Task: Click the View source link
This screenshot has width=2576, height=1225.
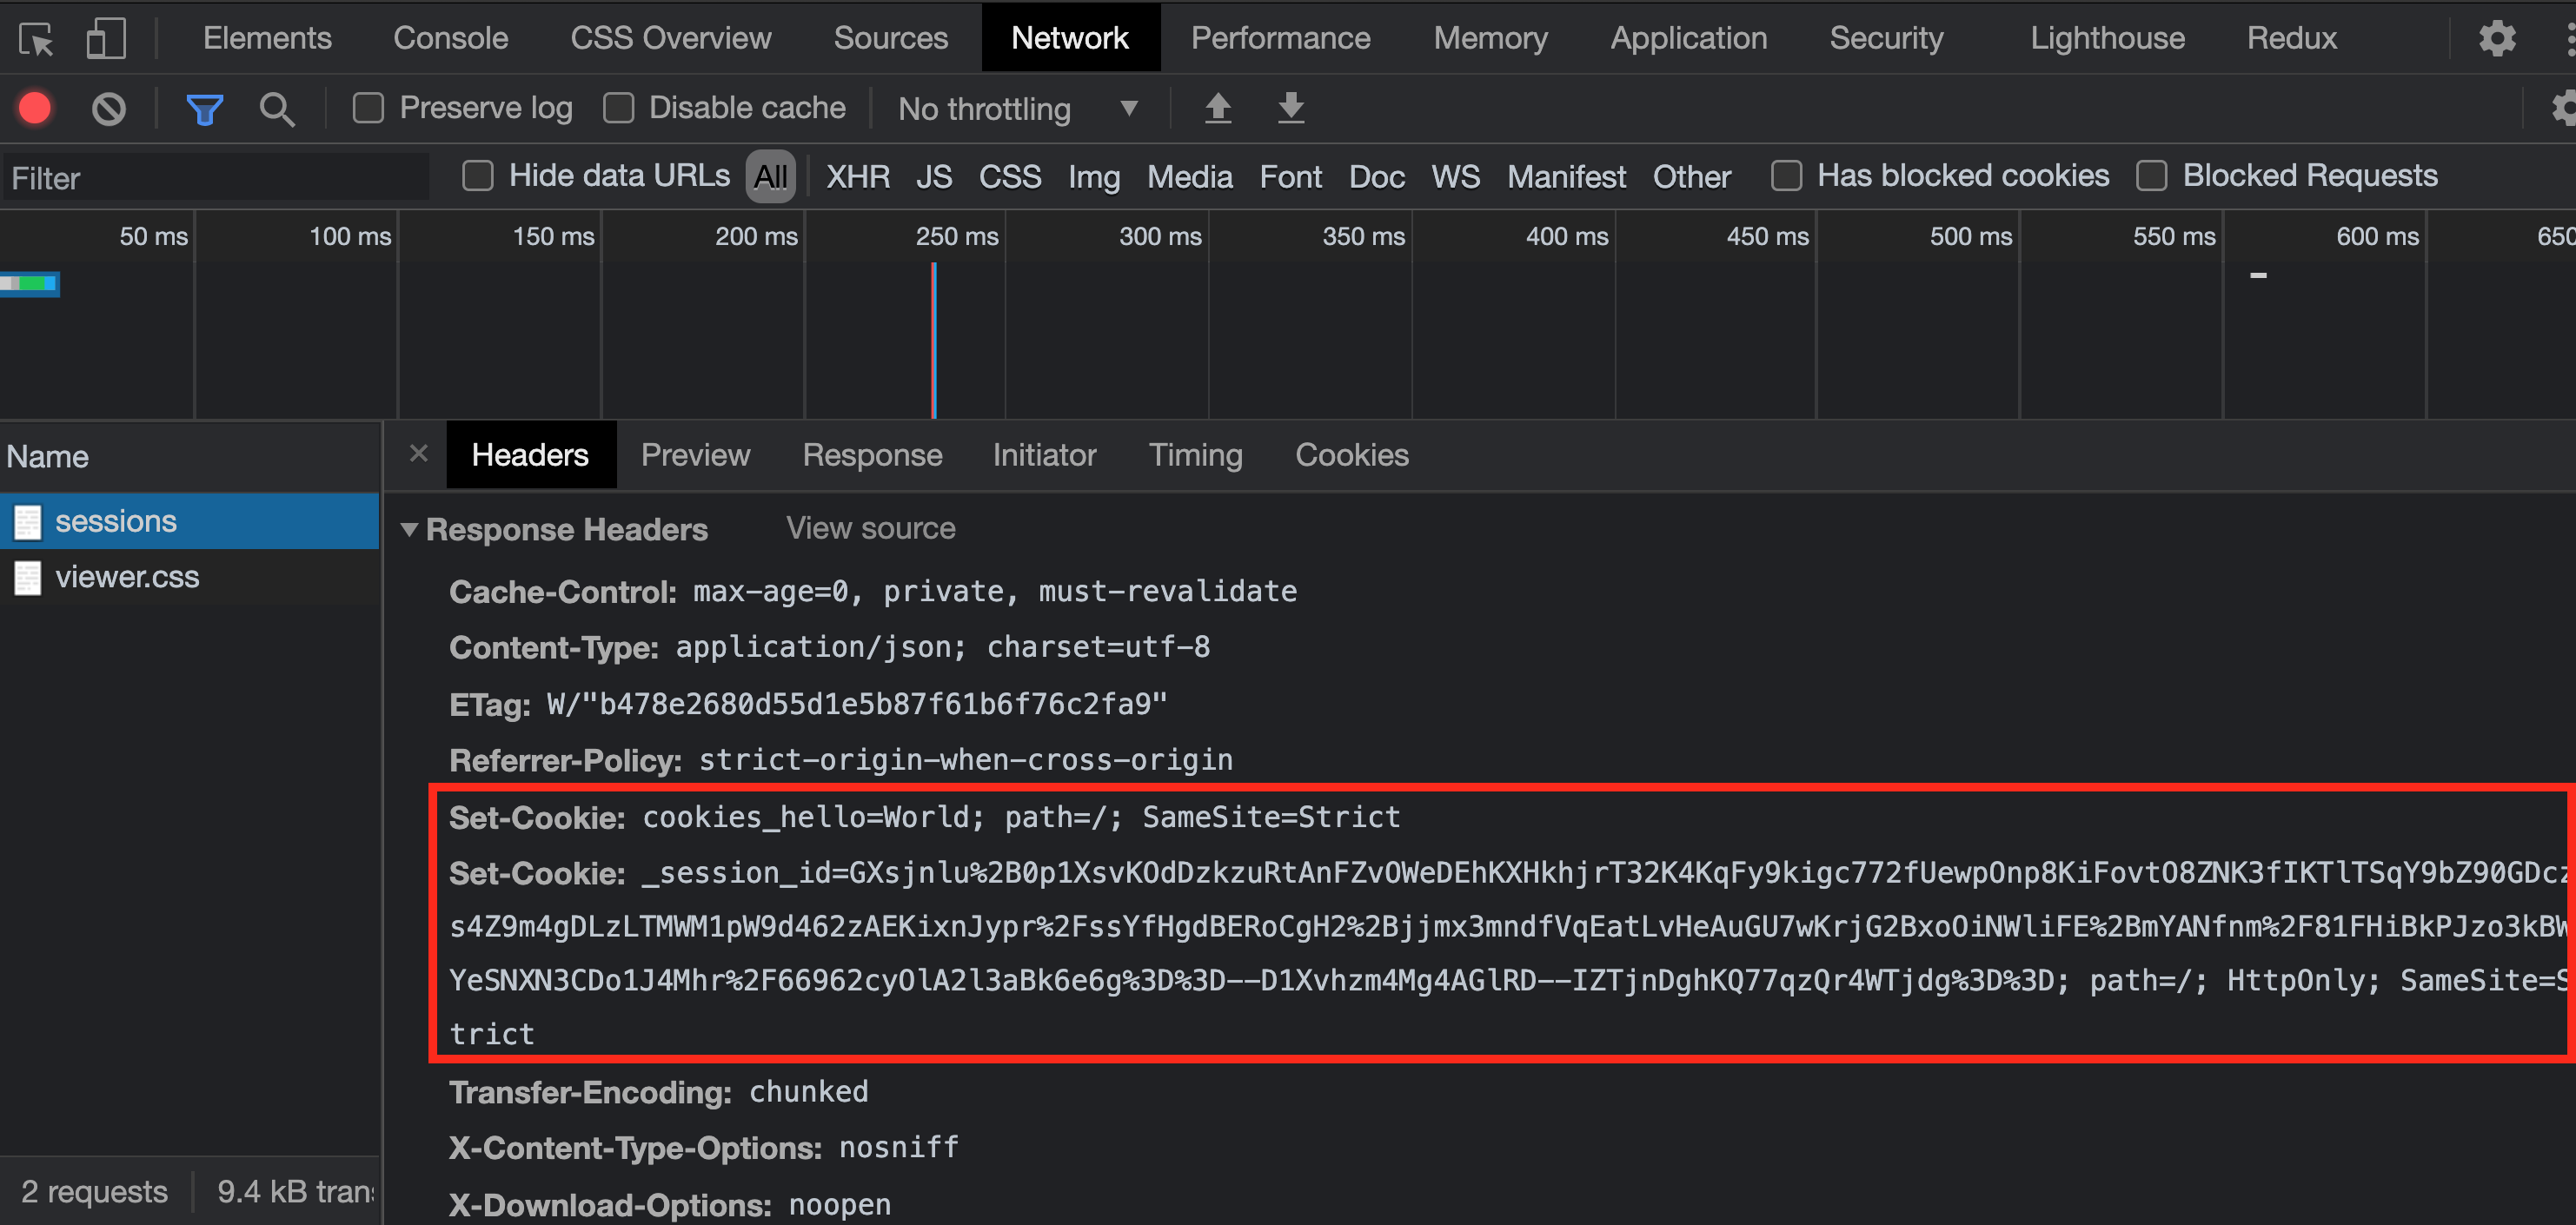Action: pos(870,528)
